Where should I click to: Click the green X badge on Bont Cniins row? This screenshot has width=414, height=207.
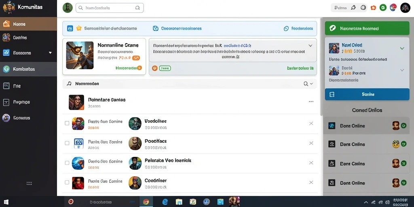403,163
